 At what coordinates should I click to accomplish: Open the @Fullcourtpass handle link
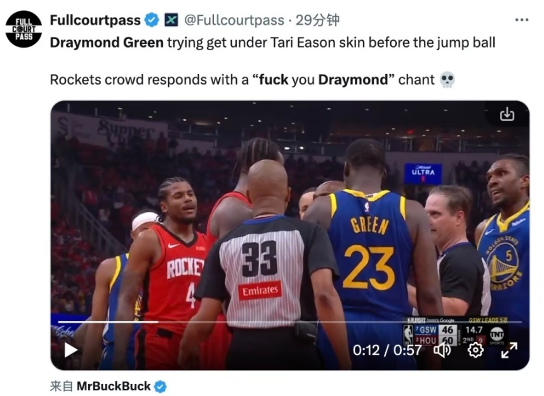coord(234,20)
